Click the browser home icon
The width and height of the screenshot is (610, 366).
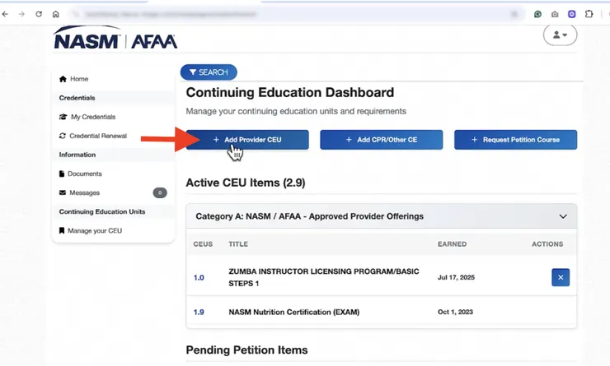pyautogui.click(x=55, y=14)
